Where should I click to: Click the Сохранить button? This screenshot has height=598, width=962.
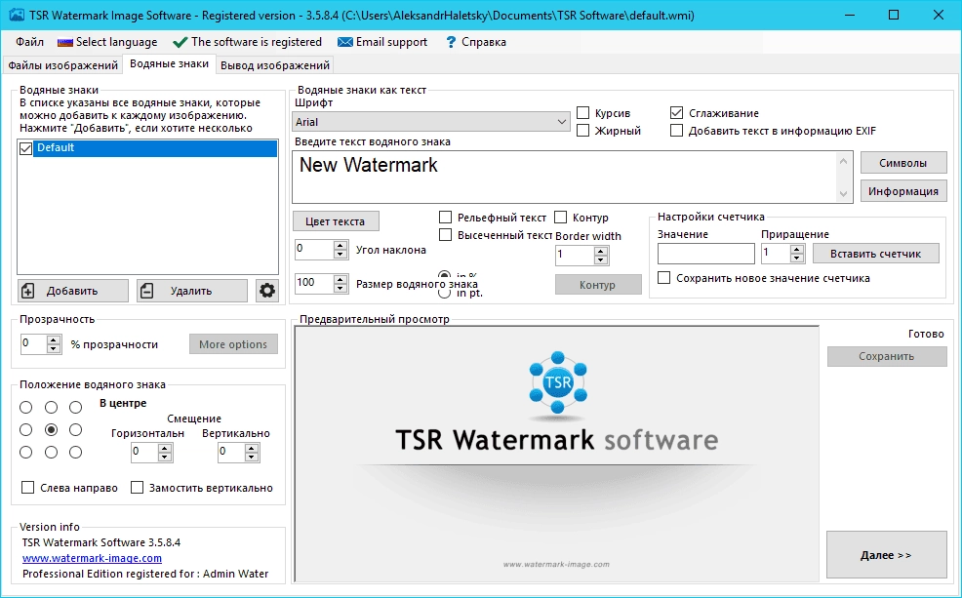pyautogui.click(x=887, y=356)
